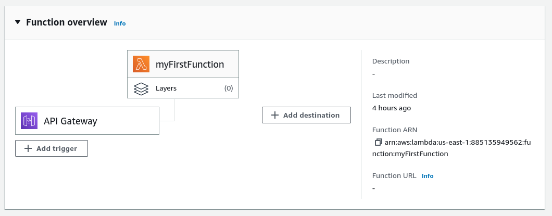Click the purple API Gateway icon
The image size is (552, 216).
(29, 121)
